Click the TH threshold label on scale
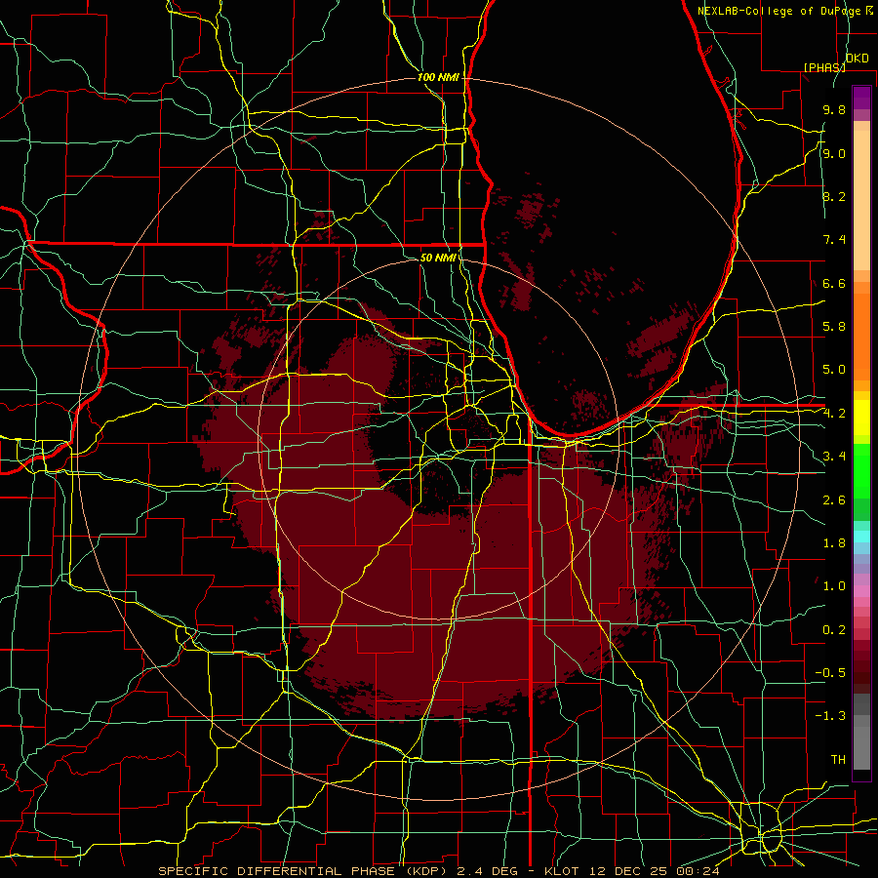This screenshot has height=878, width=878. tap(838, 759)
